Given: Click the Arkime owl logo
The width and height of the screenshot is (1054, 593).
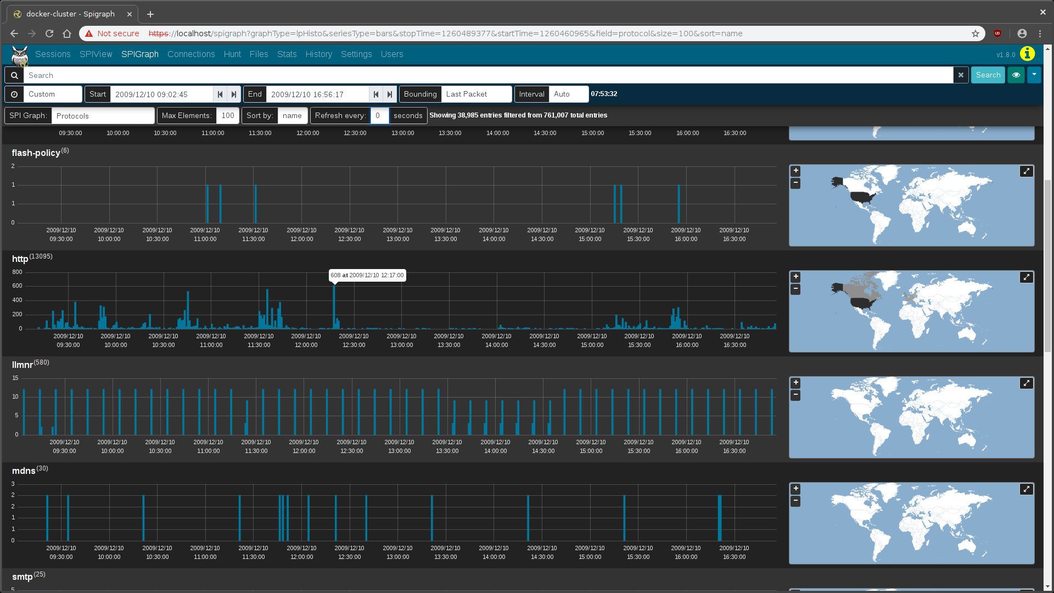Looking at the screenshot, I should coord(20,54).
